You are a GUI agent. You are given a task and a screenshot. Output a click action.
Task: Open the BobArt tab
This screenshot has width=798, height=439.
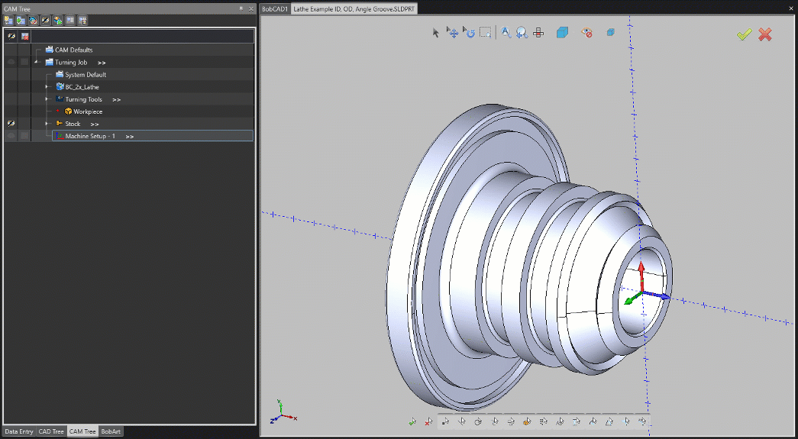pos(111,431)
